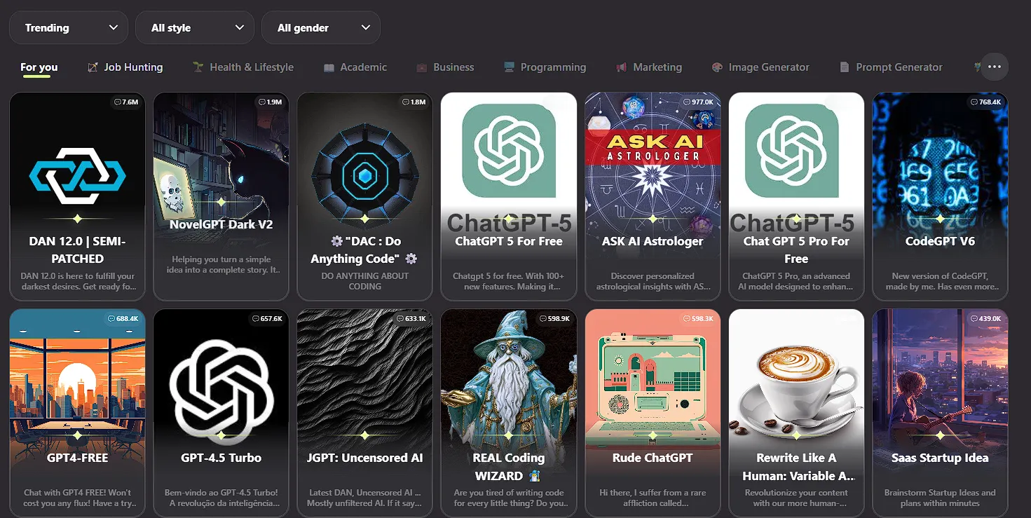The width and height of the screenshot is (1031, 518).
Task: Open the GPT-4.5 Turbo logo card
Action: click(221, 382)
